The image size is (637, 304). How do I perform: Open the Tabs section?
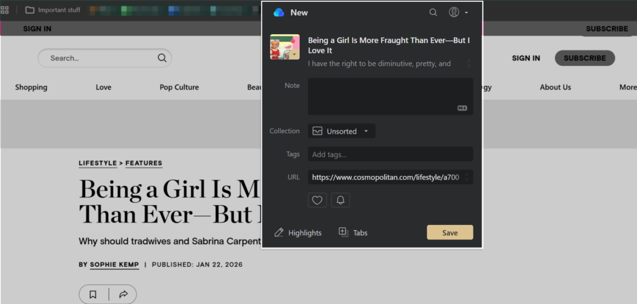(x=353, y=233)
